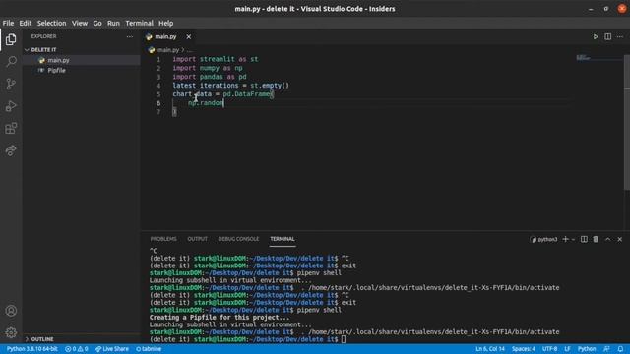Open the File menu
The height and width of the screenshot is (354, 630).
[8, 23]
